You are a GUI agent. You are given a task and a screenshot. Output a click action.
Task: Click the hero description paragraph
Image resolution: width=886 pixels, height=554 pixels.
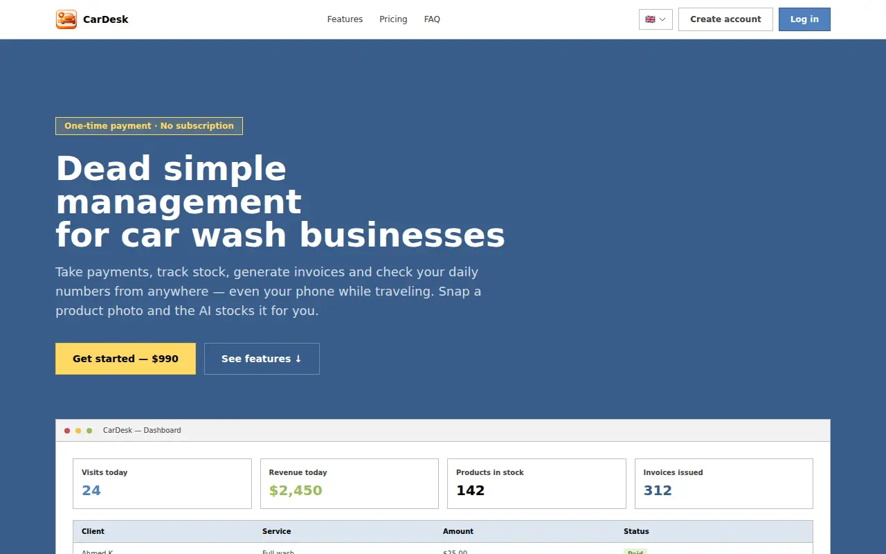269,292
